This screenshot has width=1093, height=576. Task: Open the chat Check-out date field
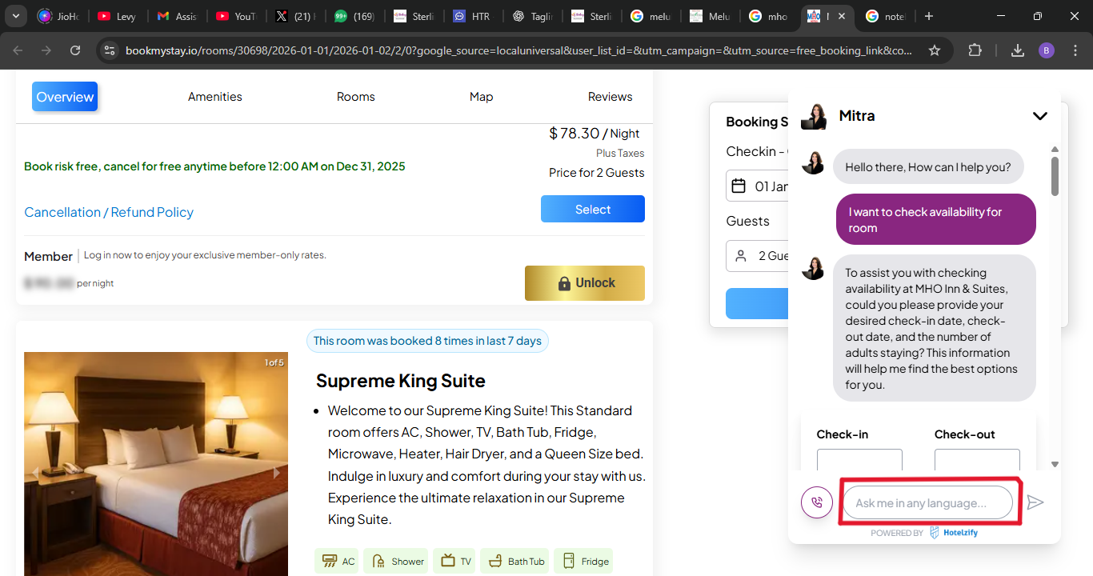pyautogui.click(x=977, y=459)
